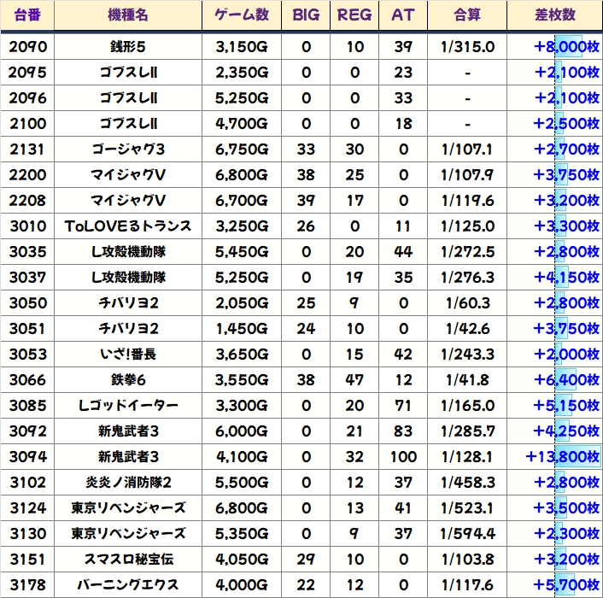Click the 台番 column header
The image size is (603, 598).
(x=27, y=15)
